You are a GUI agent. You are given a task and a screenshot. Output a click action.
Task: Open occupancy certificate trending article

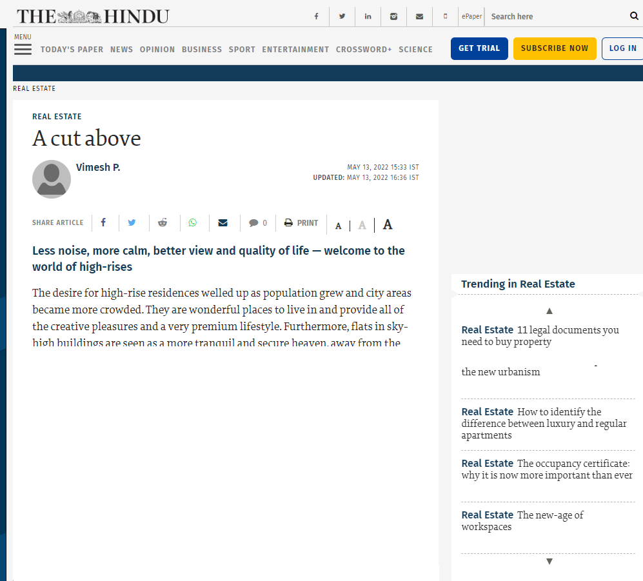tap(547, 469)
